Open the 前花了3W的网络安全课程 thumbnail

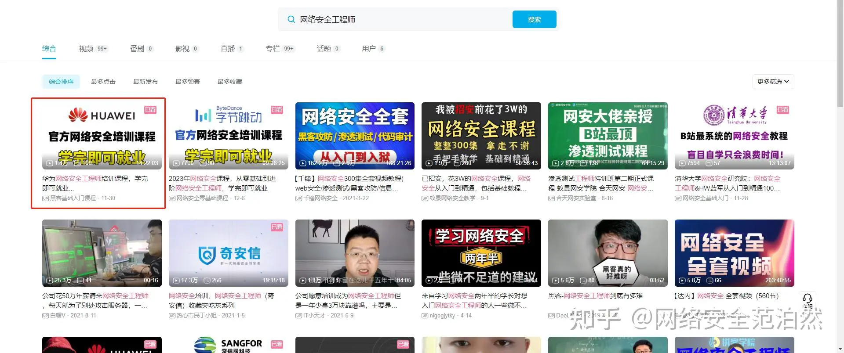pos(481,136)
